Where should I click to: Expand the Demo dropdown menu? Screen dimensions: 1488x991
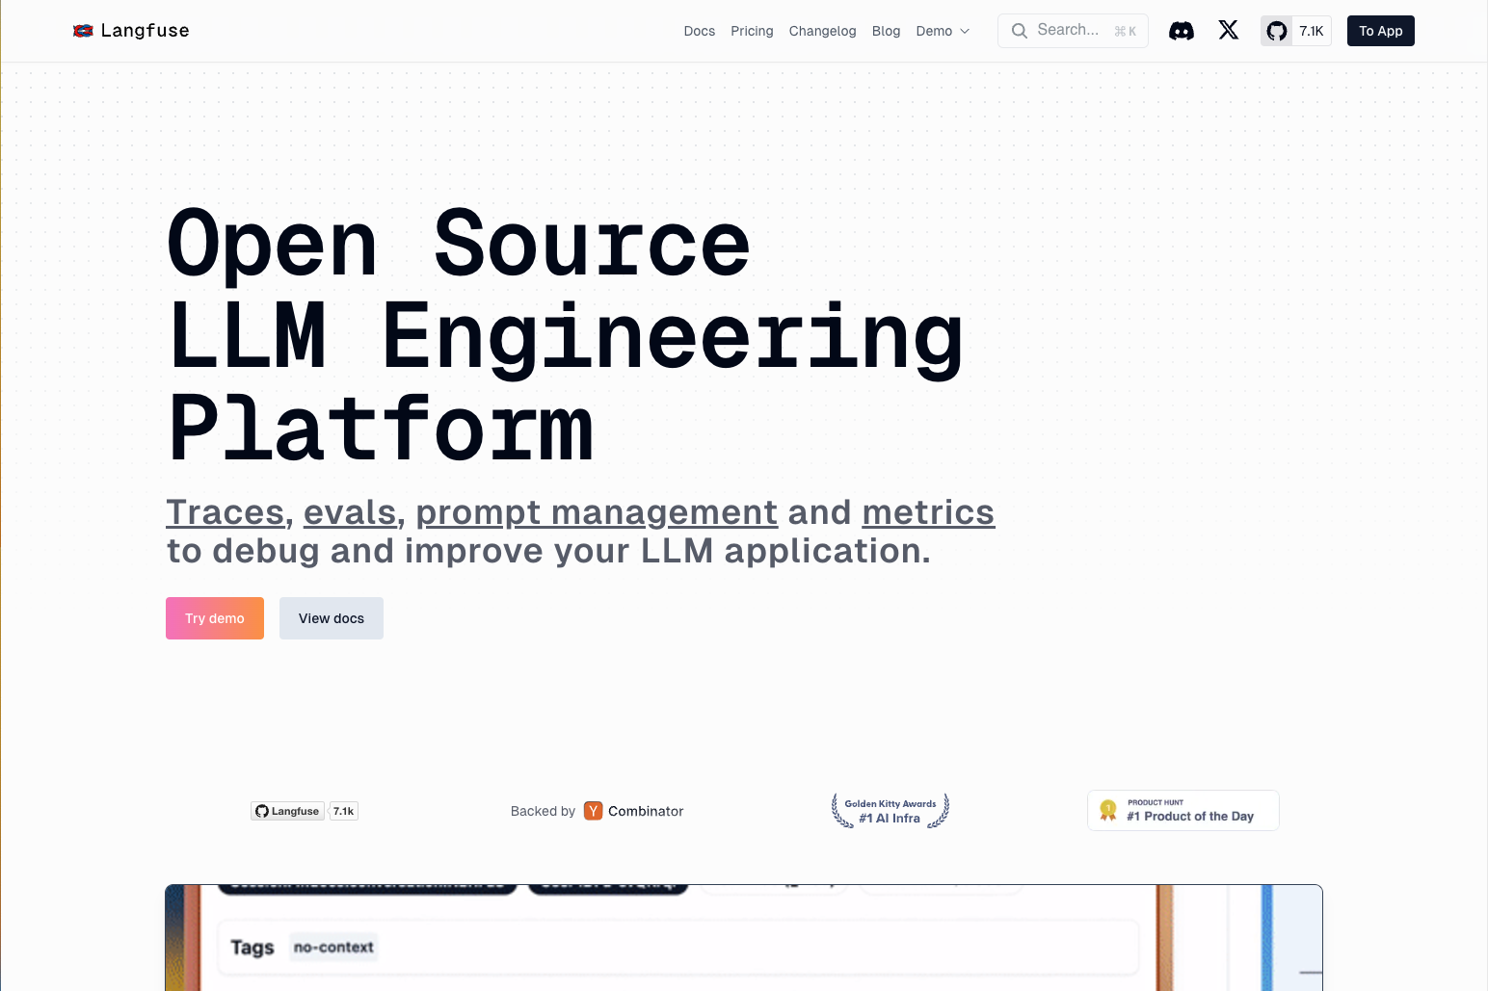(942, 31)
